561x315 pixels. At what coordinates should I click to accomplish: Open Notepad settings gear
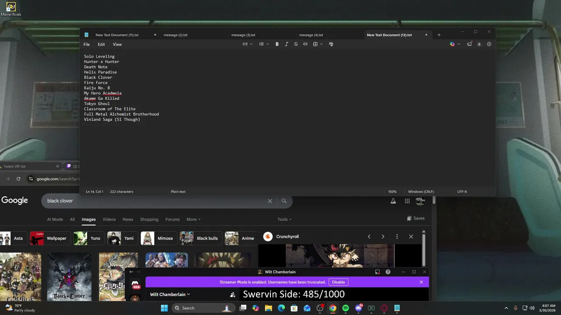pyautogui.click(x=489, y=44)
